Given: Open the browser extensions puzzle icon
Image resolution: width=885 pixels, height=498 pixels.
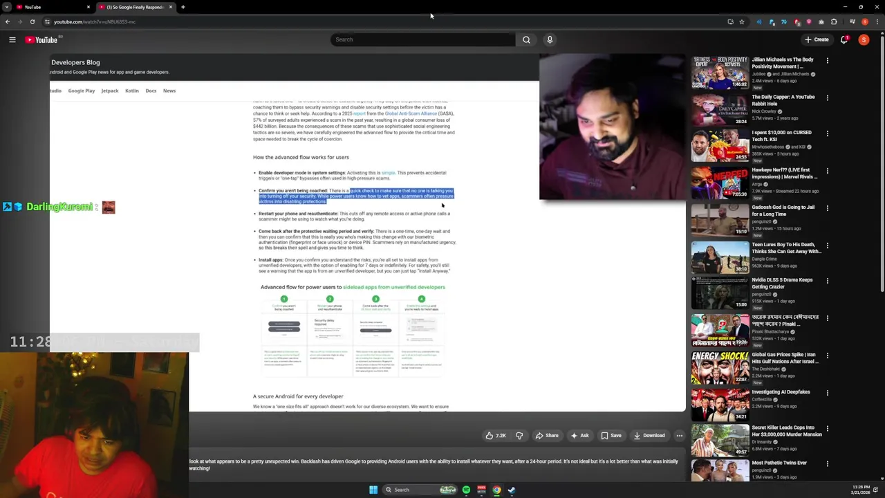Looking at the screenshot, I should point(833,21).
